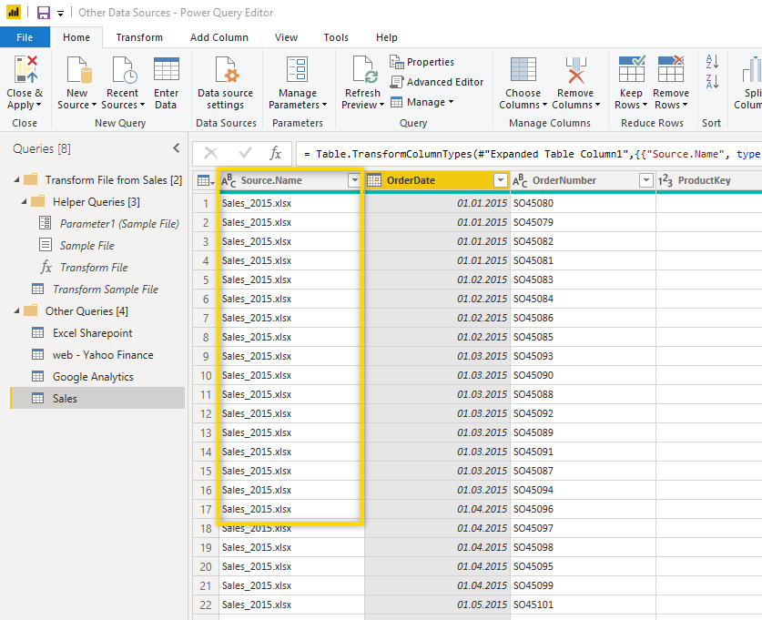The width and height of the screenshot is (762, 620).
Task: Click cell SO45080 in OrderNumber
Action: (583, 203)
